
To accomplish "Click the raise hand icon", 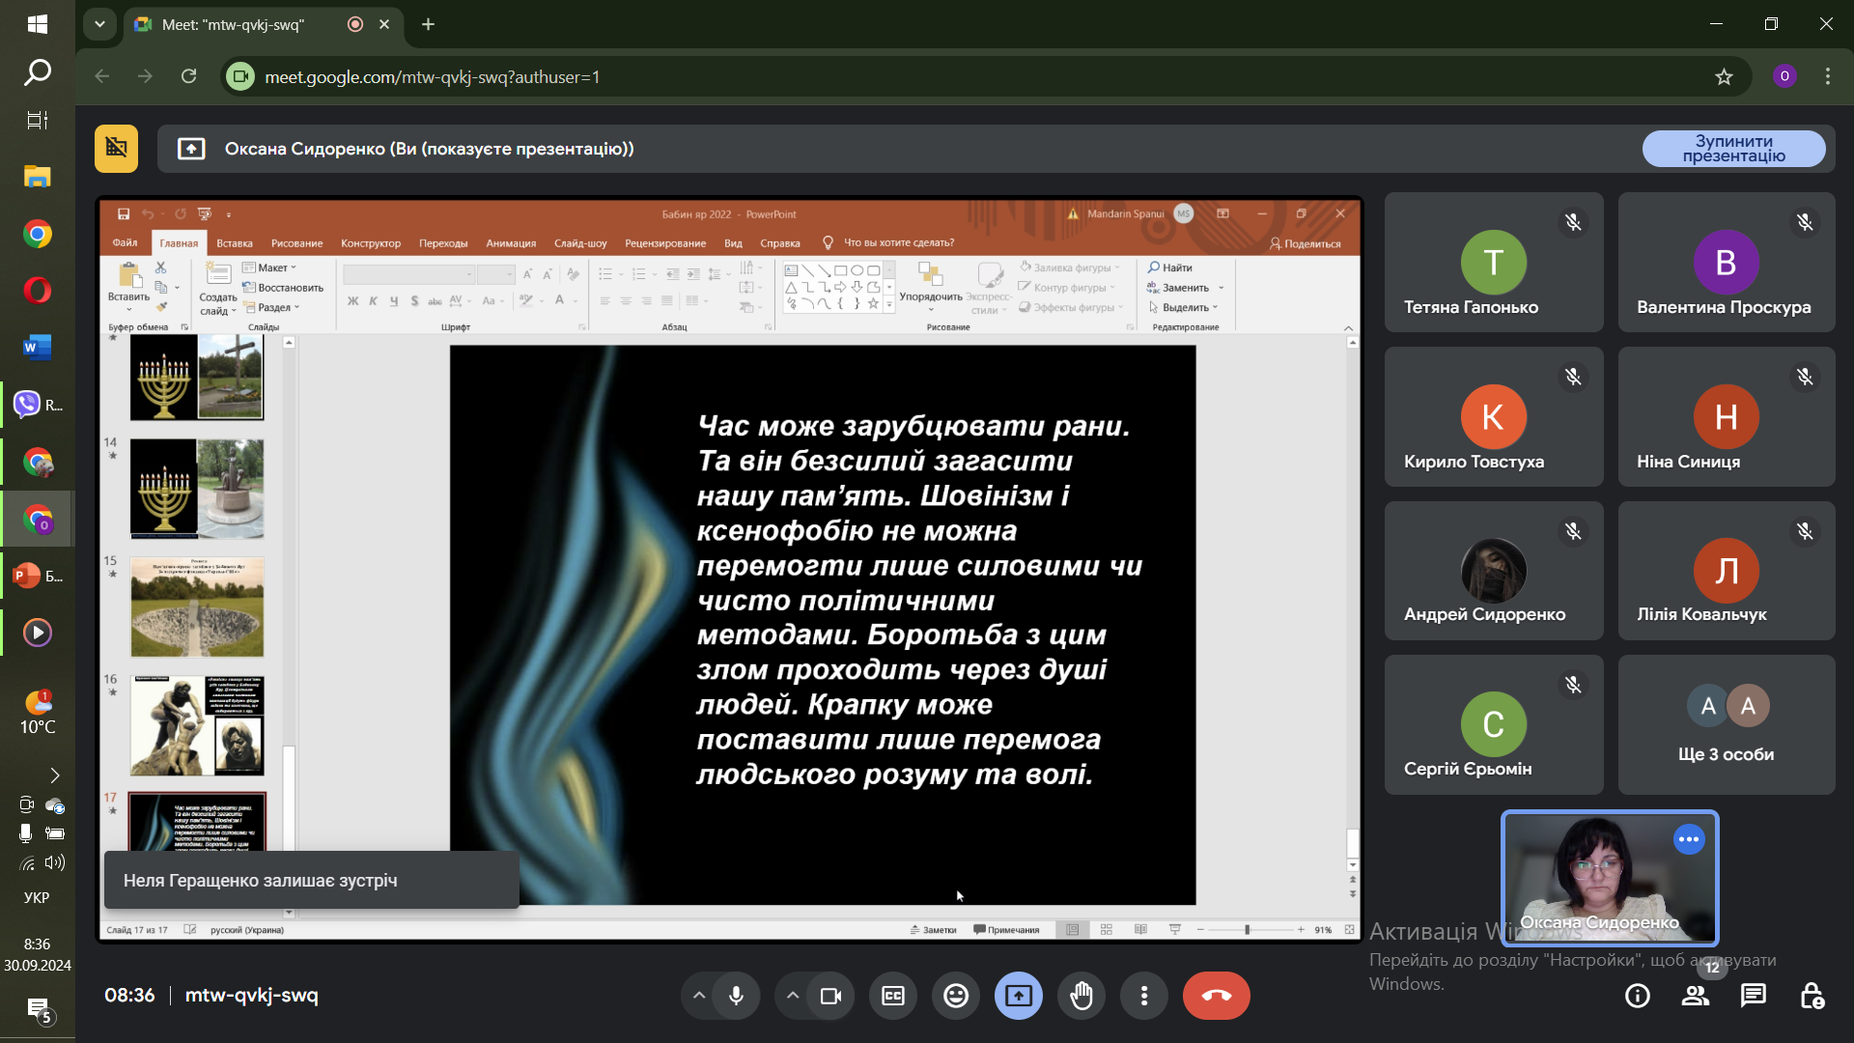I will 1081,996.
